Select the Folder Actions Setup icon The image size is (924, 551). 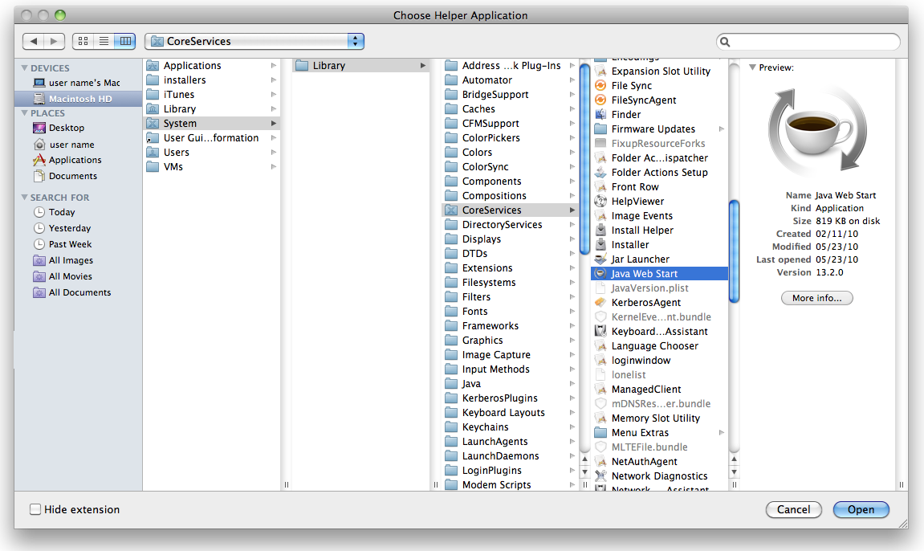point(600,172)
